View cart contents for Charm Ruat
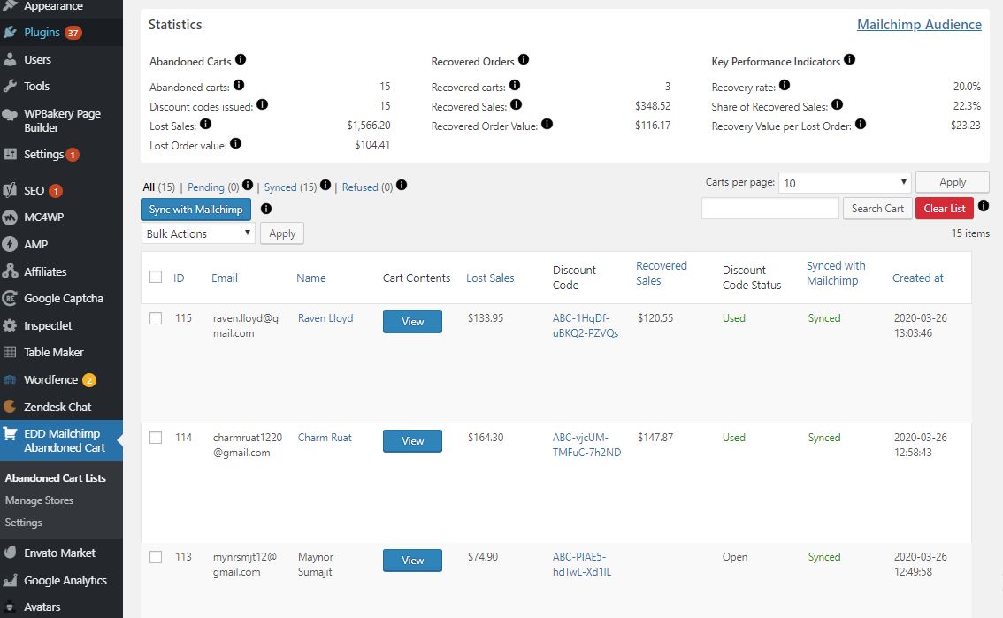Image resolution: width=1003 pixels, height=618 pixels. coord(412,441)
